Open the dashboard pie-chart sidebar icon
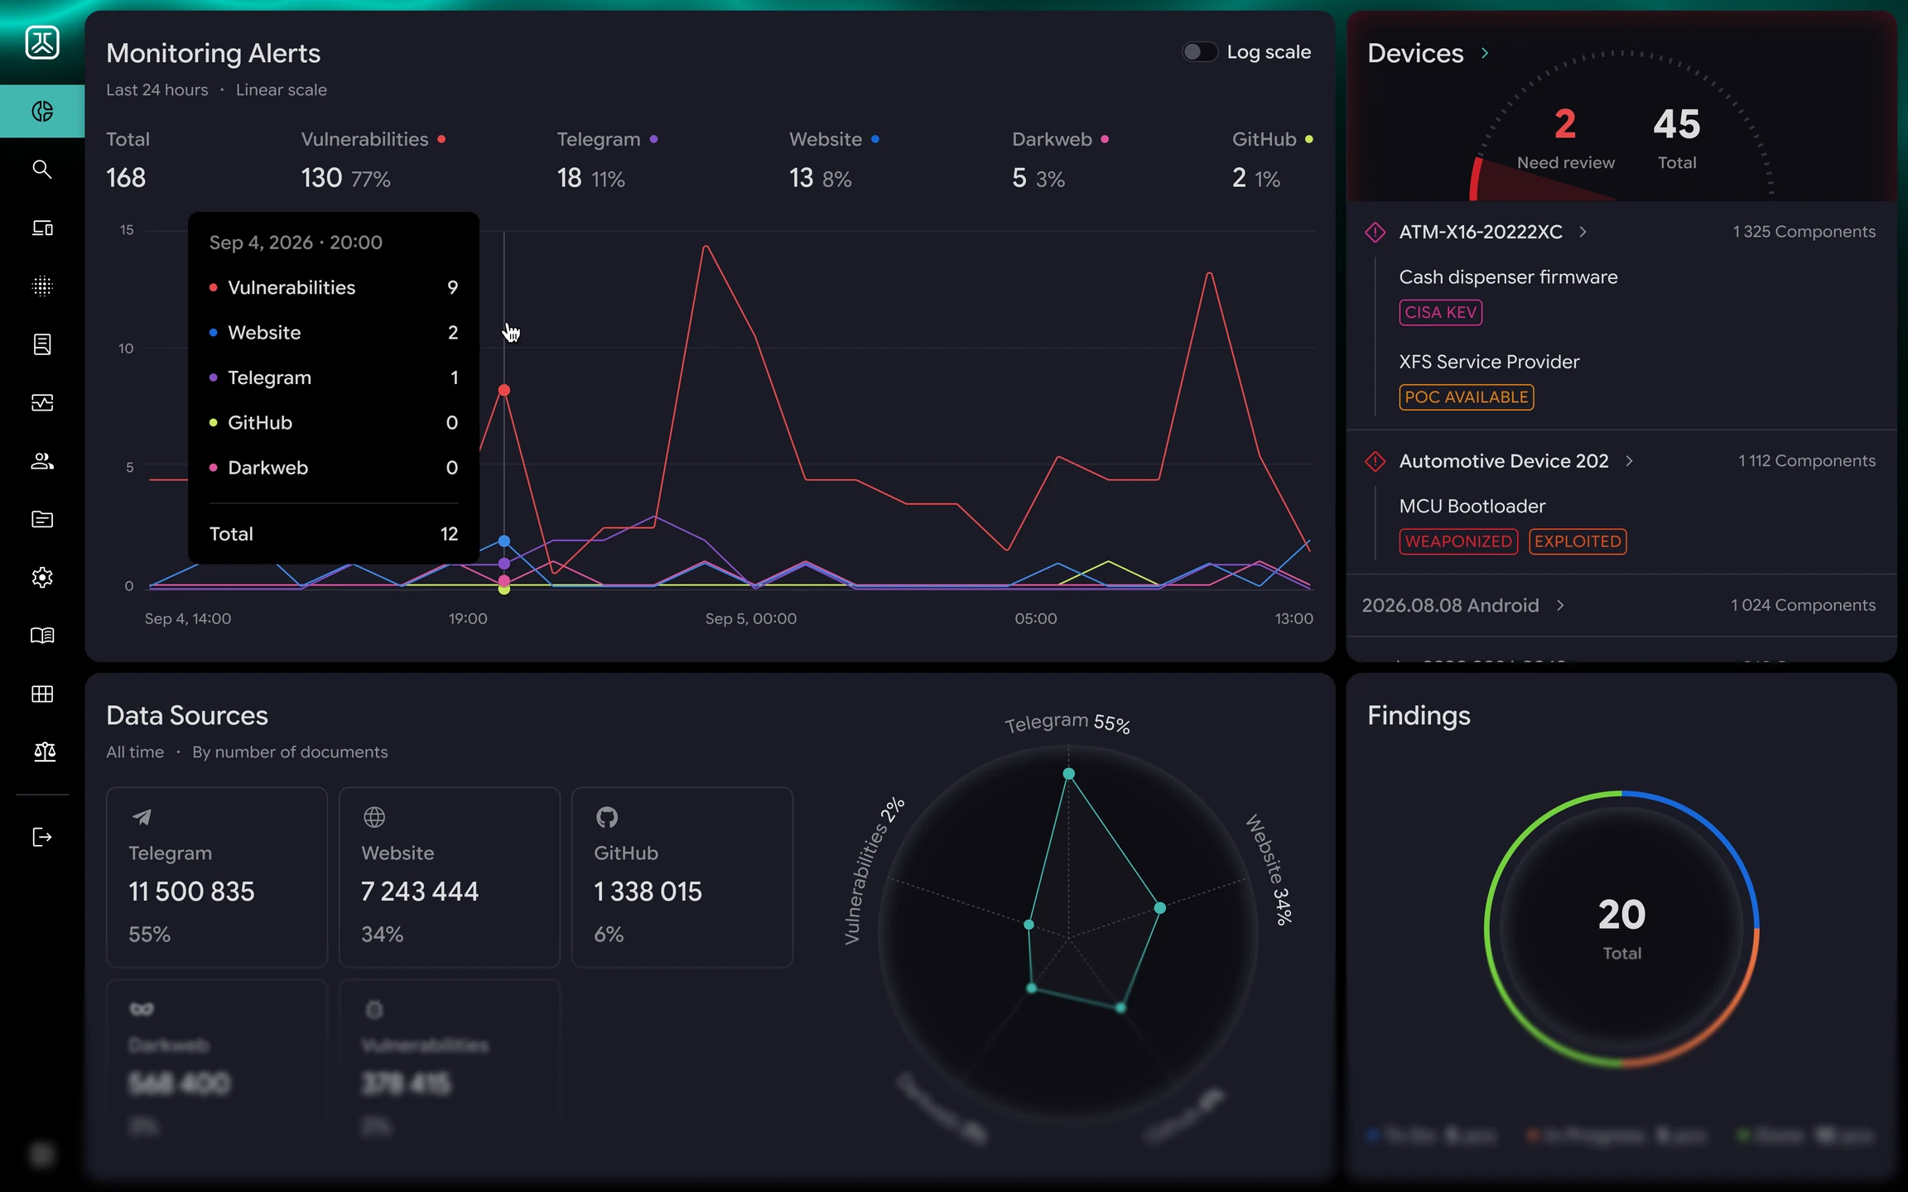Image resolution: width=1908 pixels, height=1192 pixels. tap(42, 111)
